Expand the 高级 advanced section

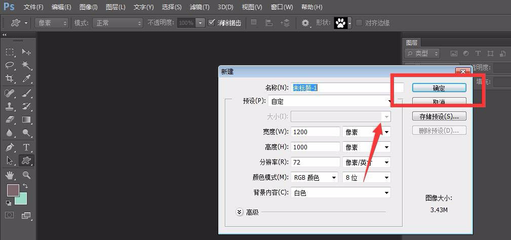(240, 212)
